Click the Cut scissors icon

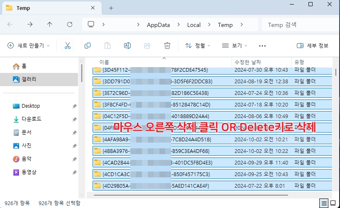pos(67,46)
